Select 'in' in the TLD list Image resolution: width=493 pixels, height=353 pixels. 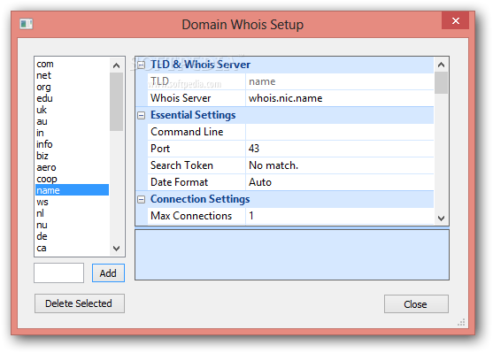pos(72,133)
